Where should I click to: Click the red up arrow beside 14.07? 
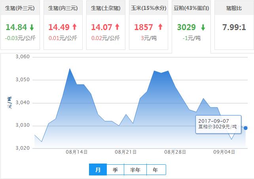click(117, 27)
